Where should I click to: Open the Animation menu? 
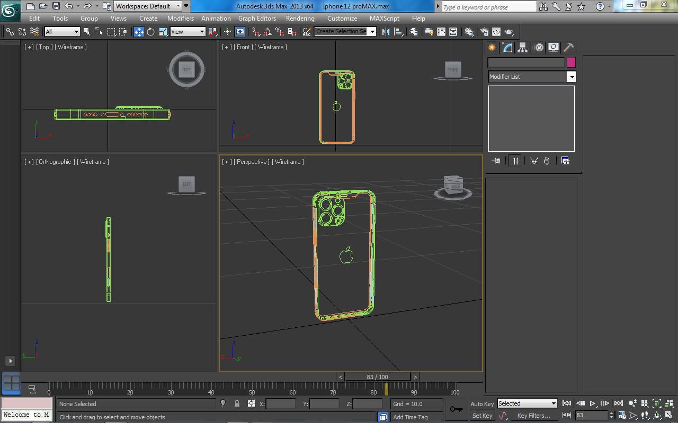point(216,19)
